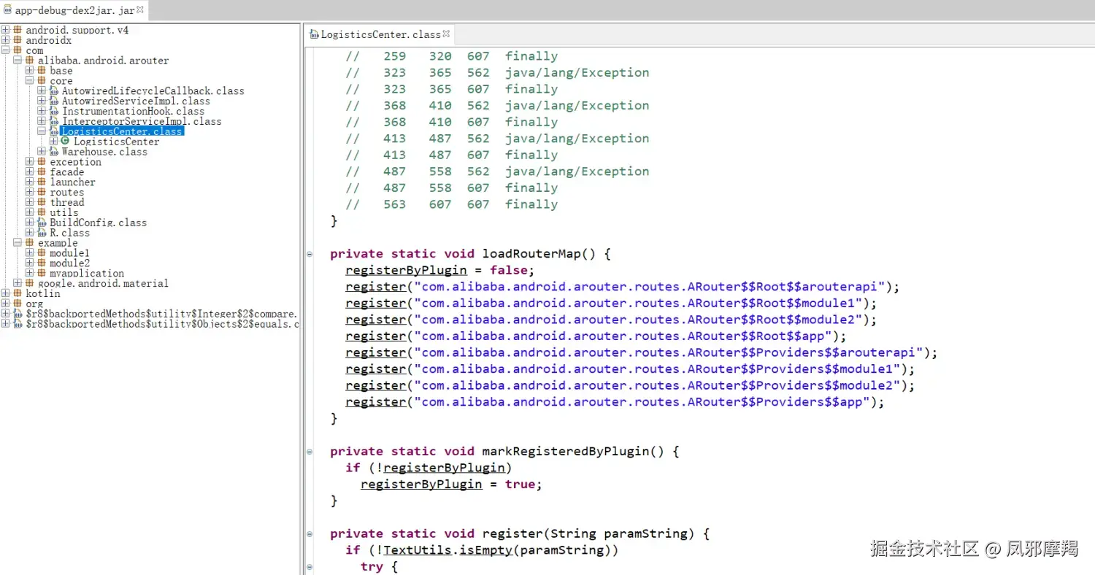
Task: Collapse the com package node
Action: coord(6,50)
